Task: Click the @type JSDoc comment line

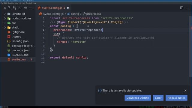Action: tap(89, 22)
